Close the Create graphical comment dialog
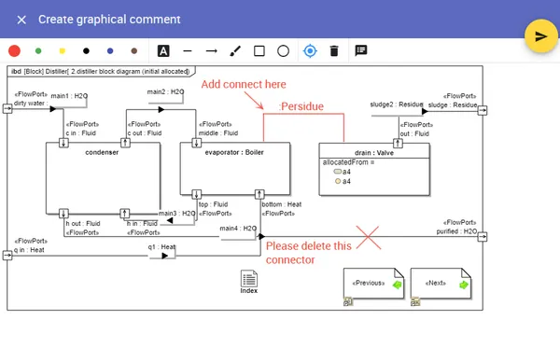 pyautogui.click(x=21, y=20)
